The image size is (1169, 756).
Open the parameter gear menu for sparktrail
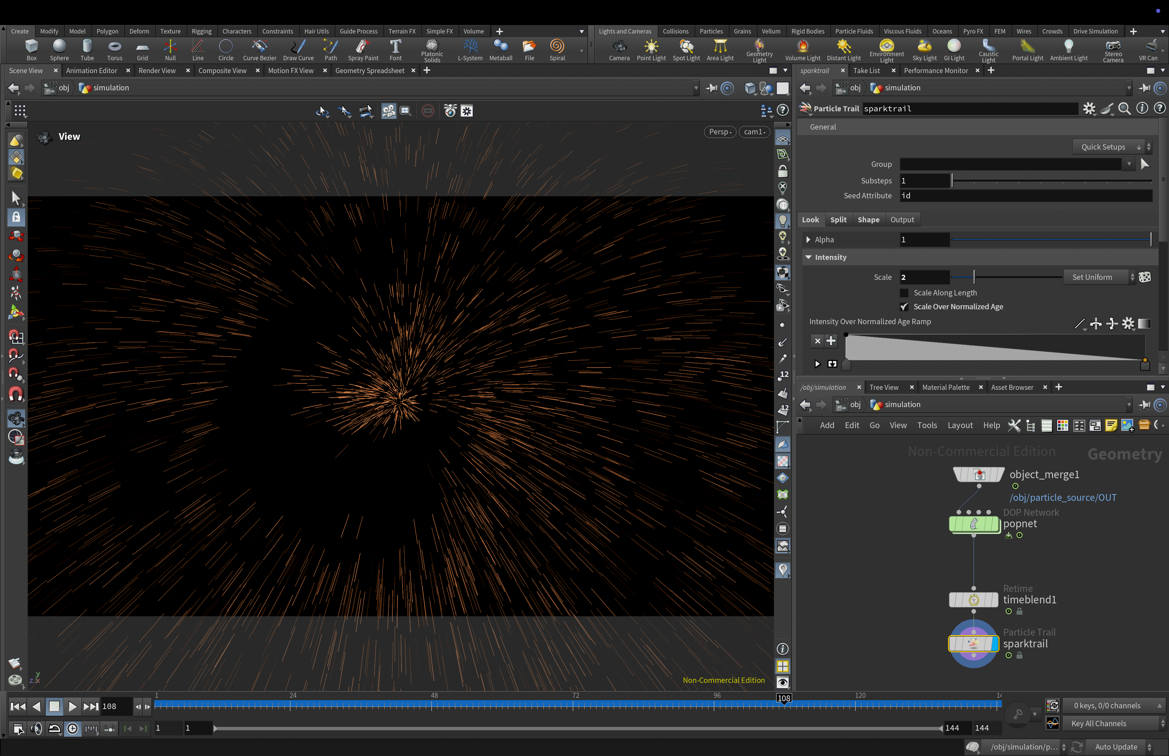coord(1089,109)
